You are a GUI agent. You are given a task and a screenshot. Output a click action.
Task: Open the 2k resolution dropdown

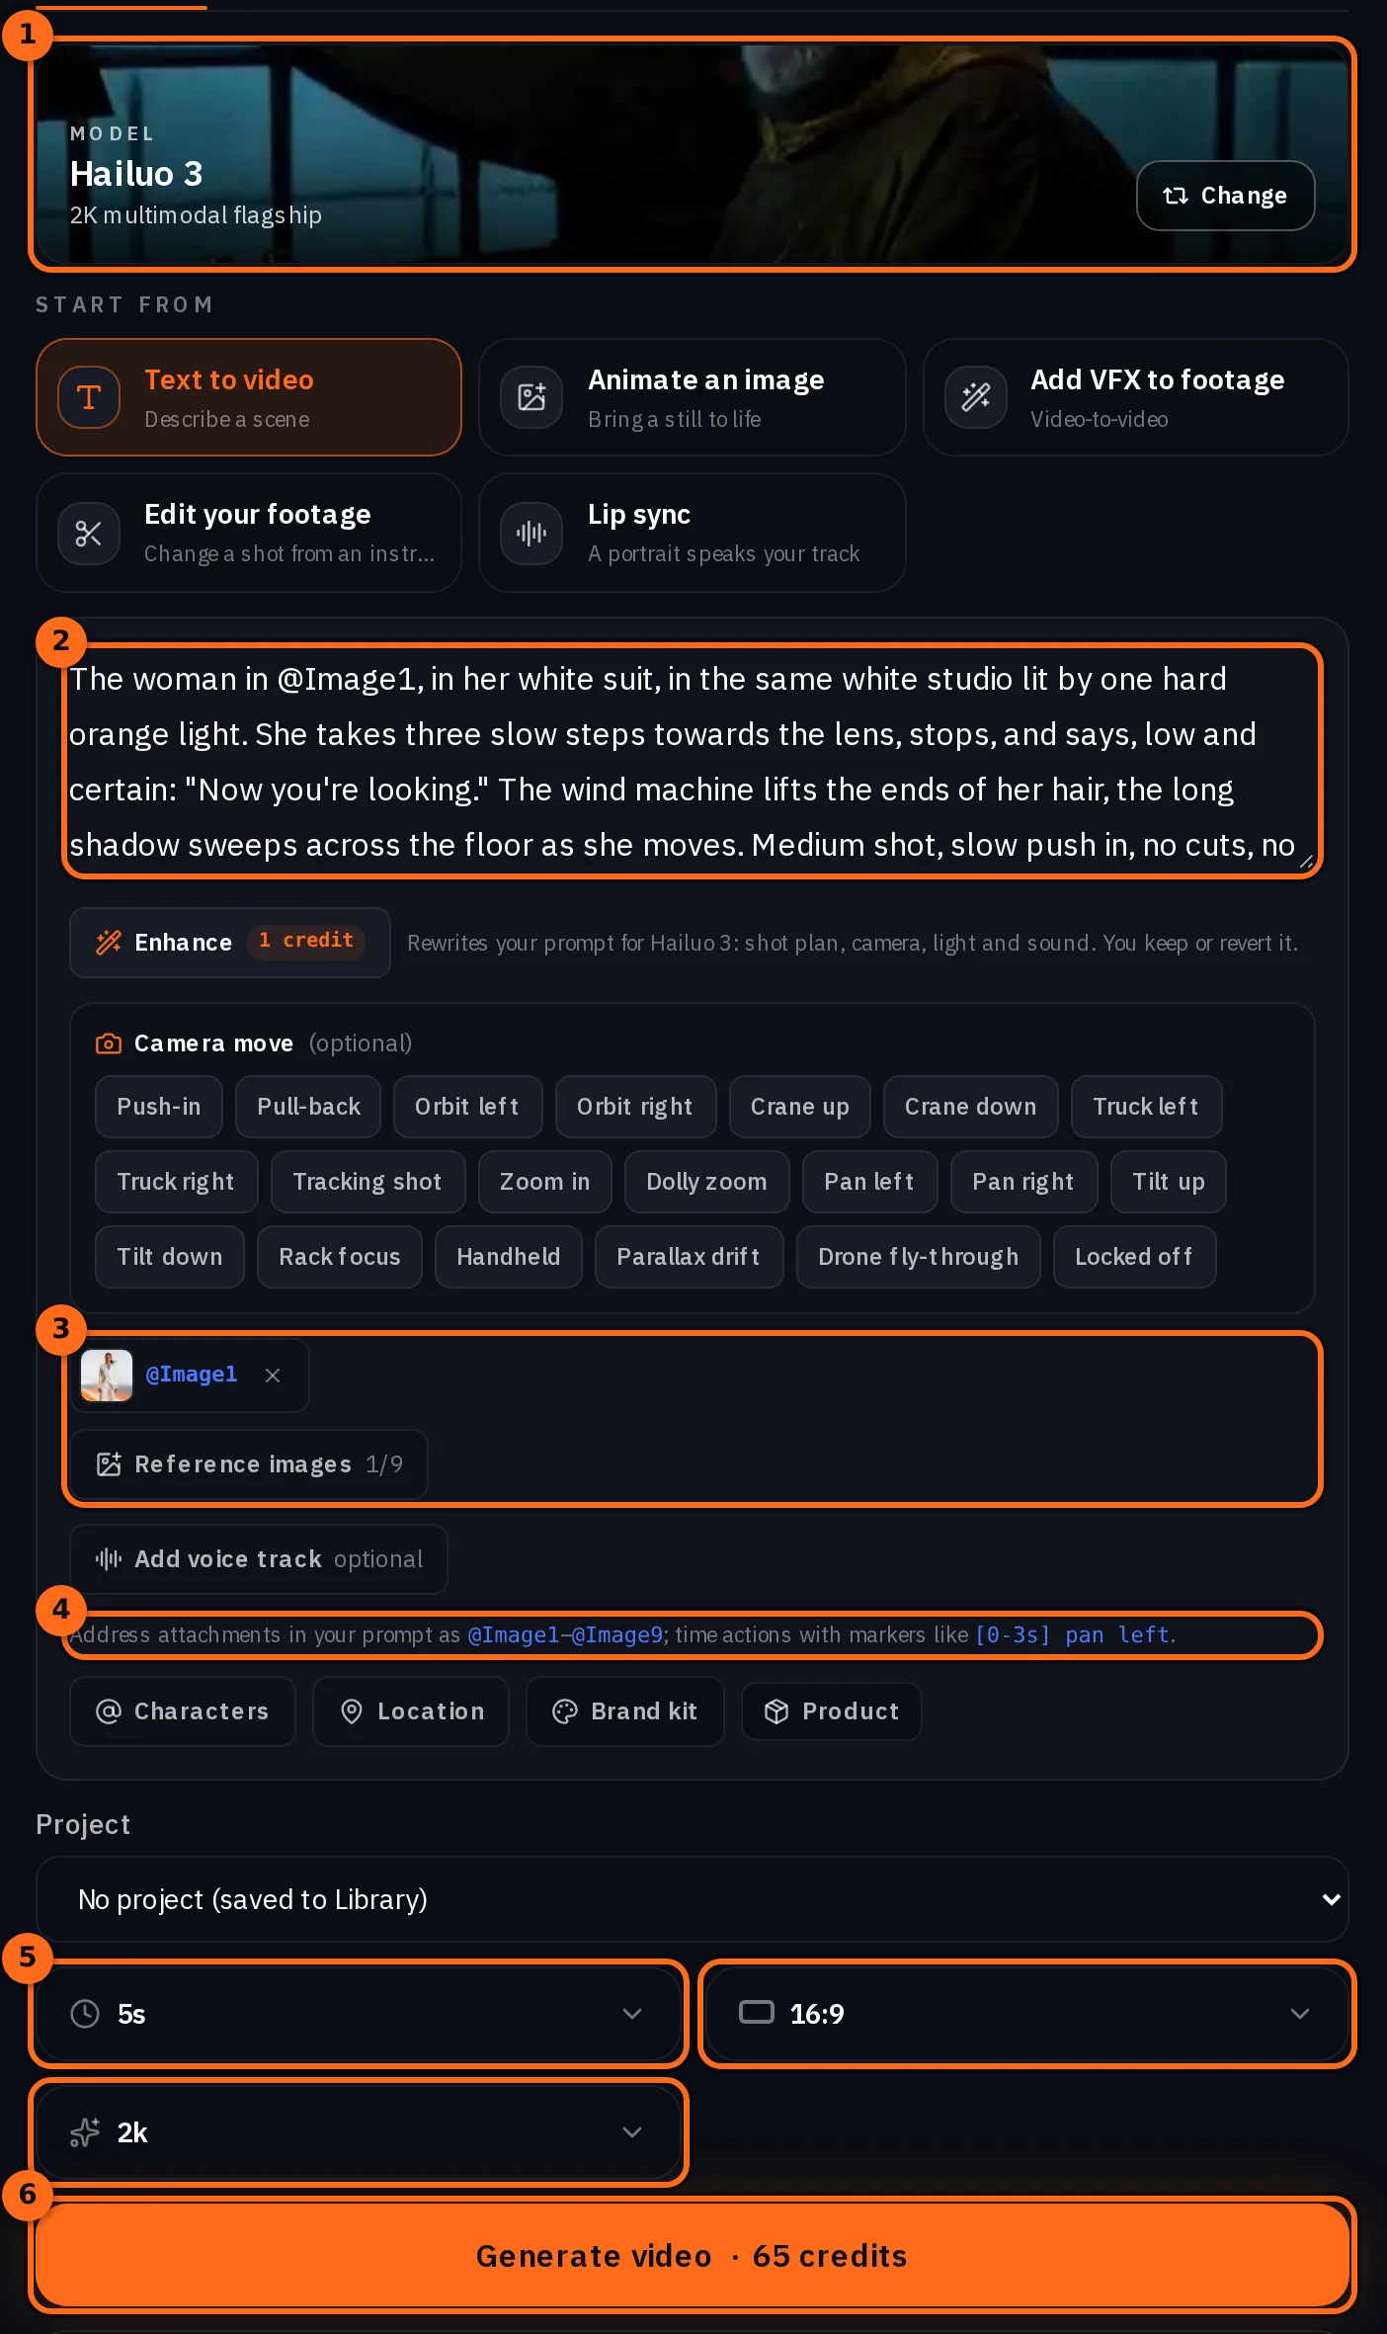pyautogui.click(x=359, y=2132)
